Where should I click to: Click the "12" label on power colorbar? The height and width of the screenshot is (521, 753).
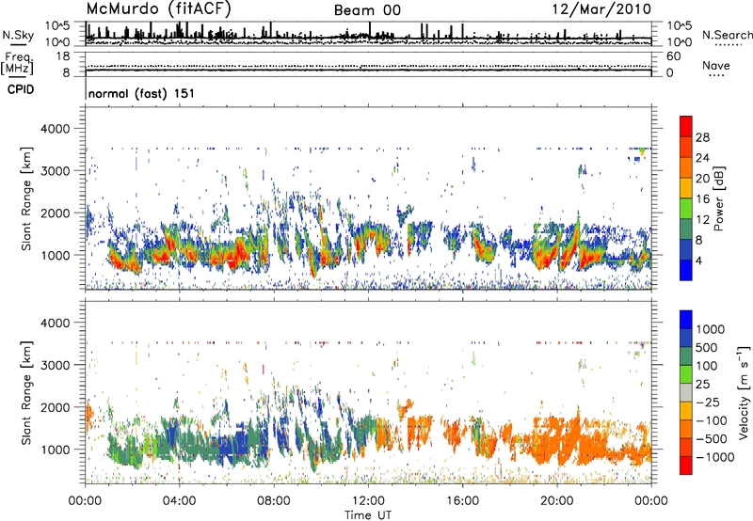point(702,220)
